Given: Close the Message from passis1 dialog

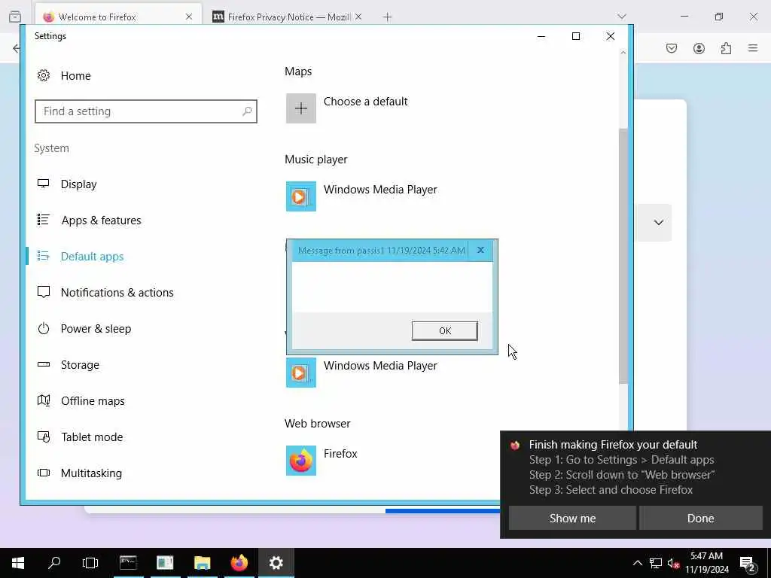Looking at the screenshot, I should [x=480, y=250].
